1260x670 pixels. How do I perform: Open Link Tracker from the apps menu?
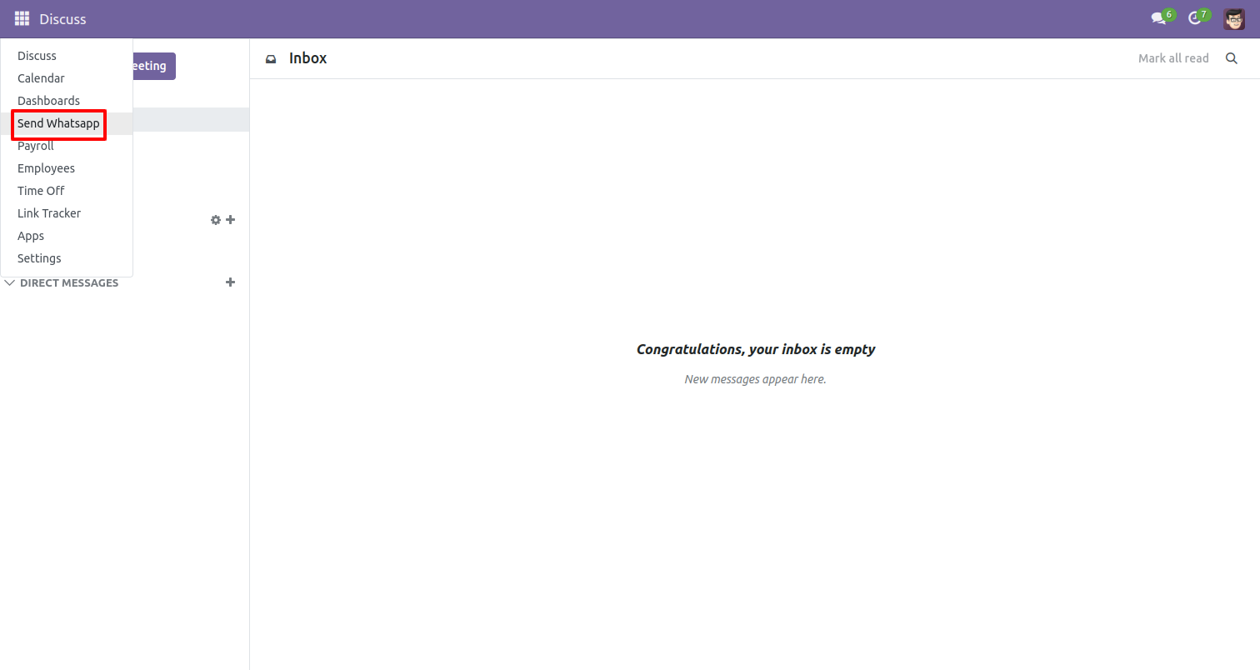(x=67, y=213)
